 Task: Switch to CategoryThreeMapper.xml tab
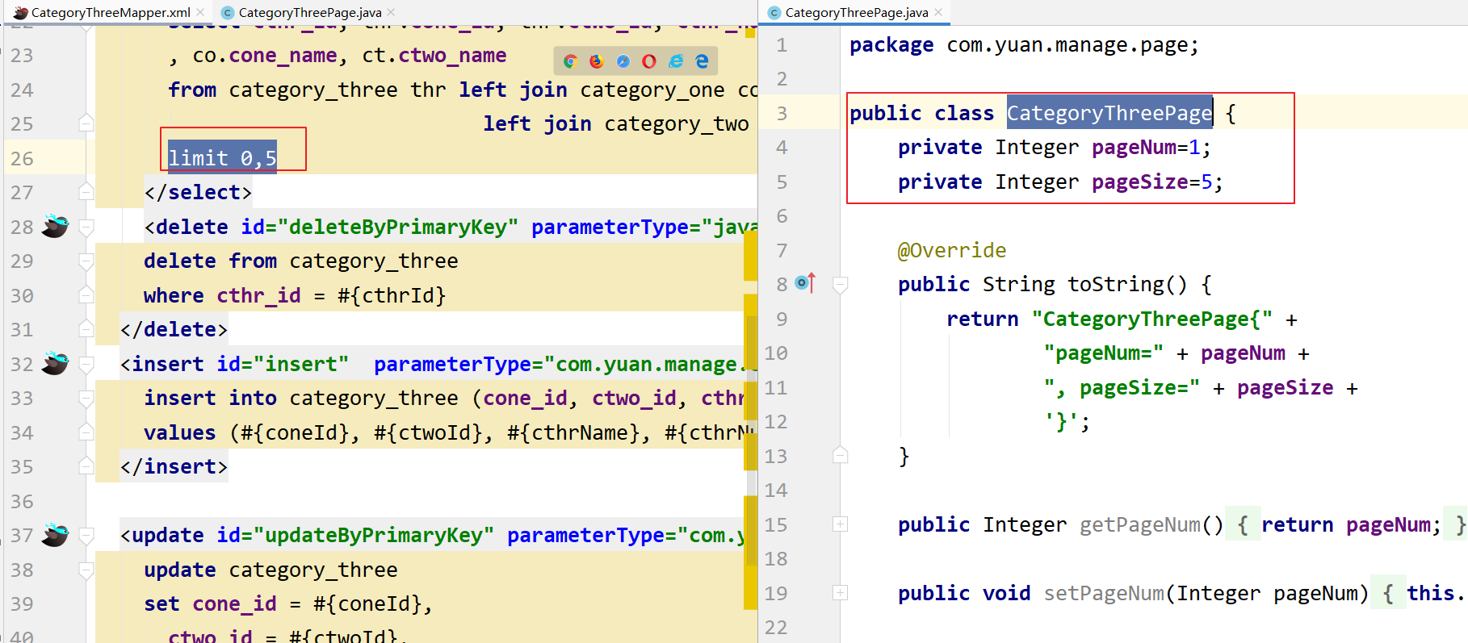pos(111,12)
